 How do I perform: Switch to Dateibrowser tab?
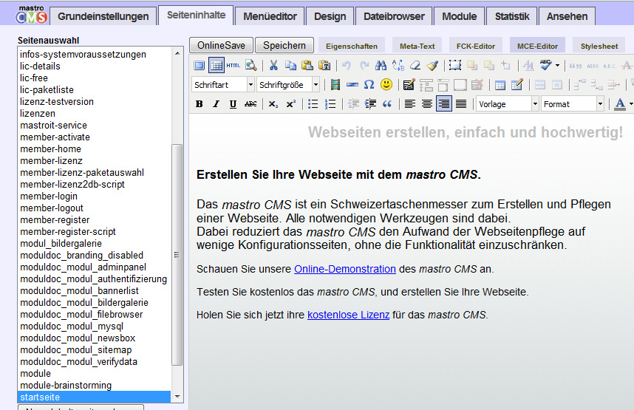[x=394, y=16]
